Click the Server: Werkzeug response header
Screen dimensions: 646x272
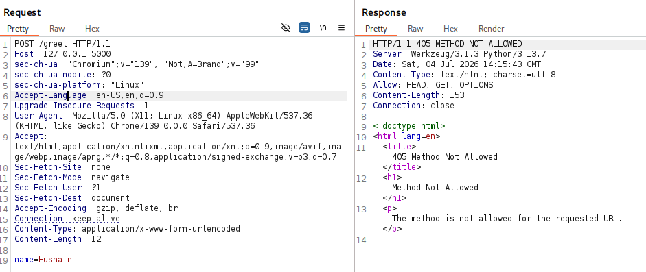click(x=459, y=54)
